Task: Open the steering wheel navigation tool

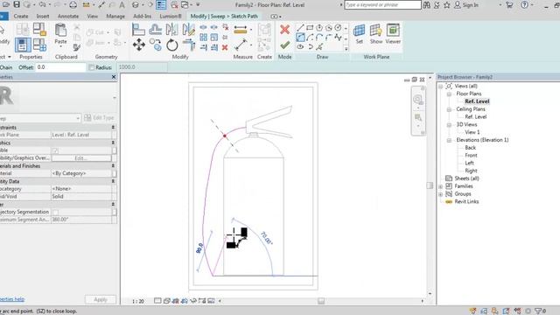Action: tap(417, 99)
